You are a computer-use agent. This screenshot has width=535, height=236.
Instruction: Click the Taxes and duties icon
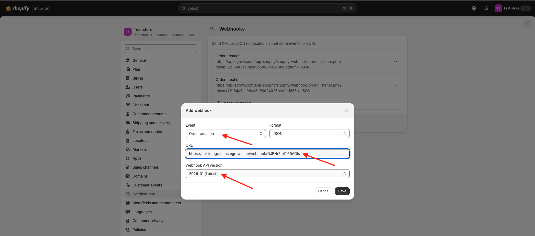(128, 132)
